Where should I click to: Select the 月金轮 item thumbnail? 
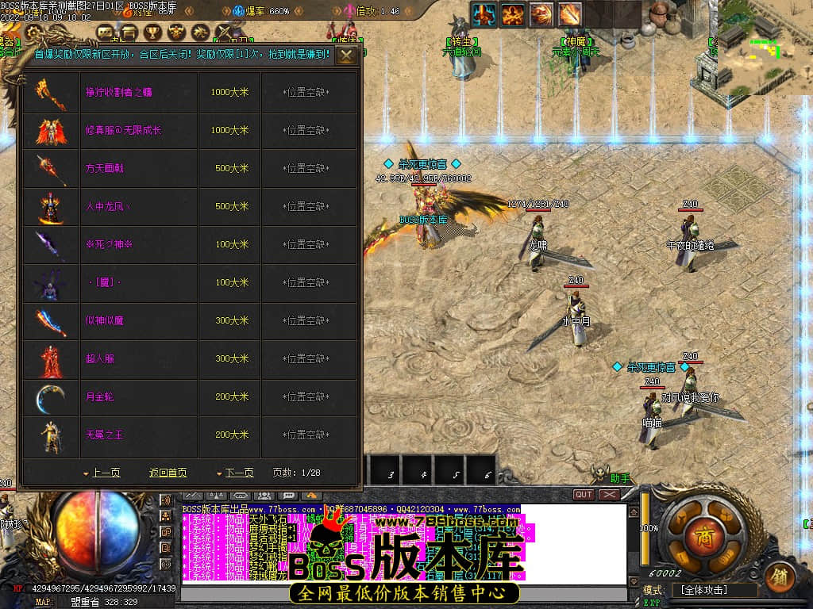51,397
